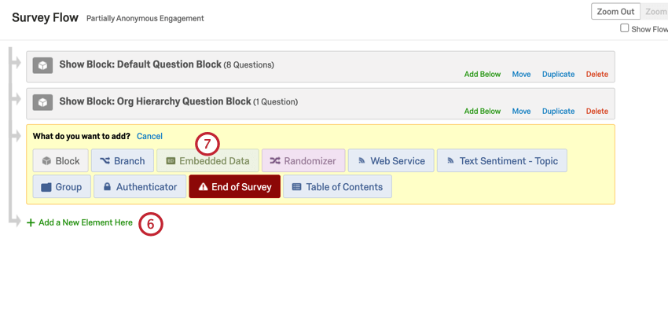Add a Branch element
The image size is (668, 334).
[122, 161]
